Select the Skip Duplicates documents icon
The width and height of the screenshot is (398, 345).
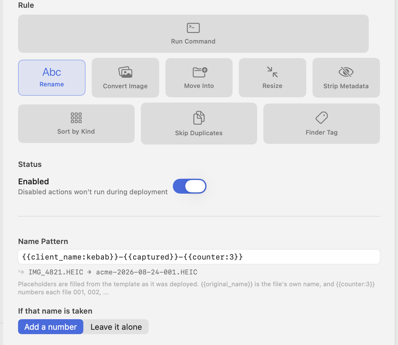click(199, 118)
